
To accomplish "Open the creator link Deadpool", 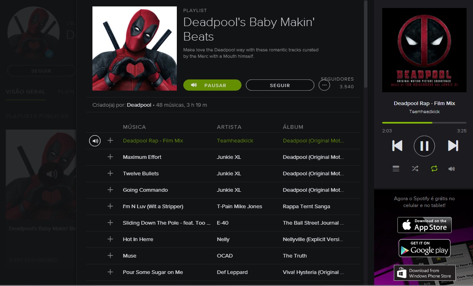I will point(139,105).
